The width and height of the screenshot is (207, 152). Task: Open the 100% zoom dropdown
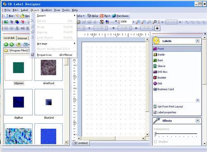coord(133,22)
